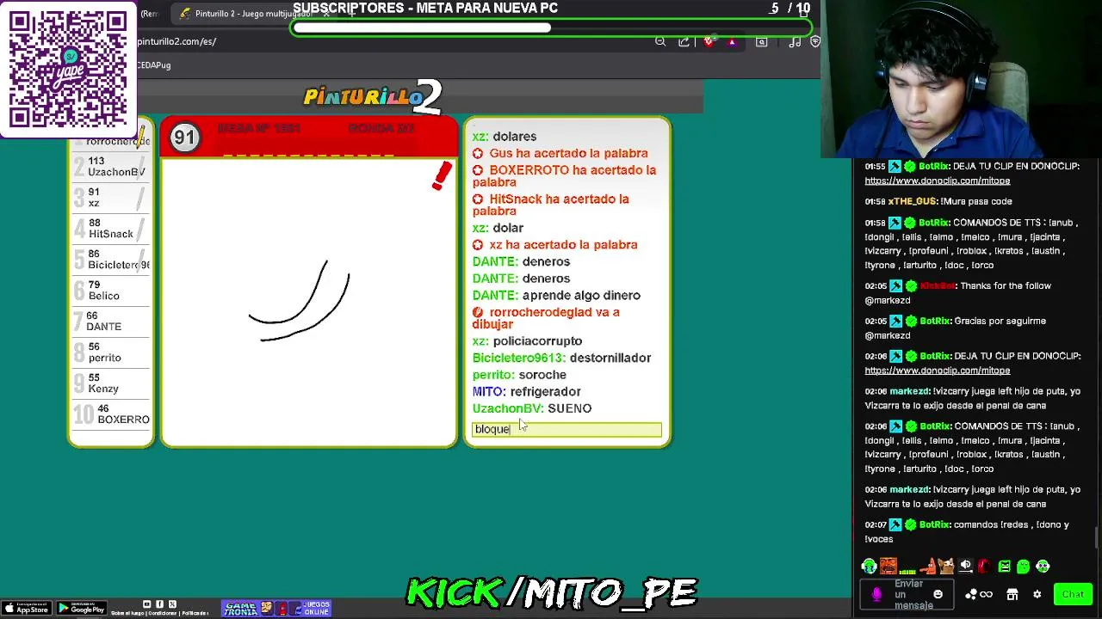Click the VPN shield icon in toolbar
The height and width of the screenshot is (619, 1102).
(x=815, y=41)
